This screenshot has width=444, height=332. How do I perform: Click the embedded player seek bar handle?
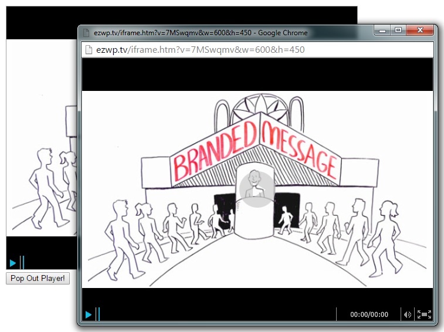point(23,263)
